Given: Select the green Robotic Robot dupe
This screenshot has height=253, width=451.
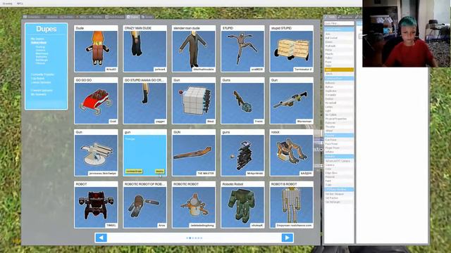Looking at the screenshot, I should click(x=242, y=205).
